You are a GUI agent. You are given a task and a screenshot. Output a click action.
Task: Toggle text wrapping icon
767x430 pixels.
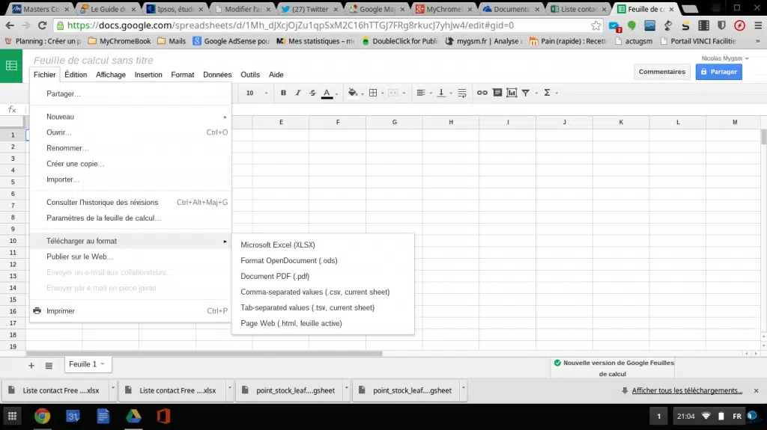click(461, 93)
